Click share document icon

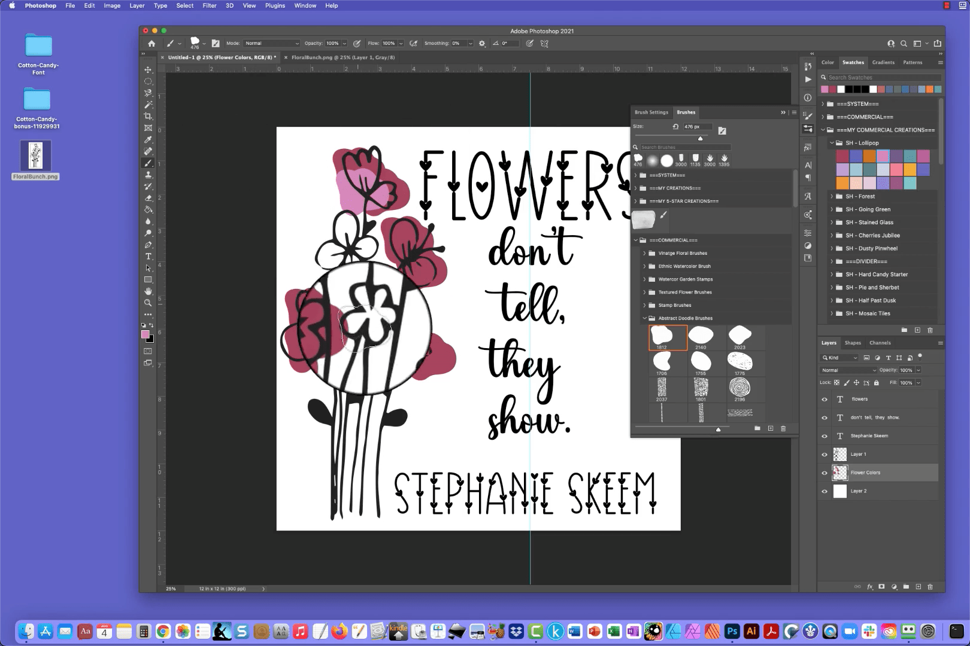point(938,44)
